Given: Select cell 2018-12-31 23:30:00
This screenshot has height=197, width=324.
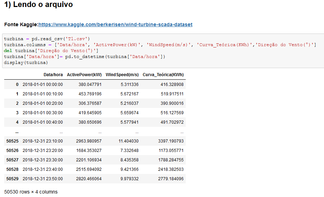Looking at the screenshot, I should 43,160.
